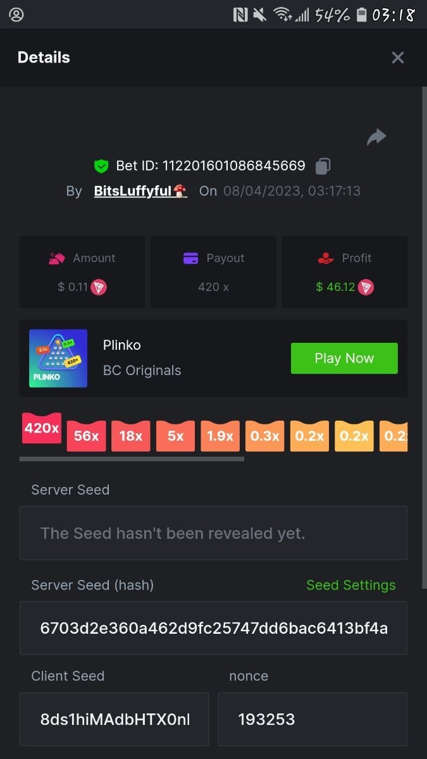Screen dimensions: 427x759
Task: Tap the purple Payout card icon
Action: pyautogui.click(x=190, y=258)
